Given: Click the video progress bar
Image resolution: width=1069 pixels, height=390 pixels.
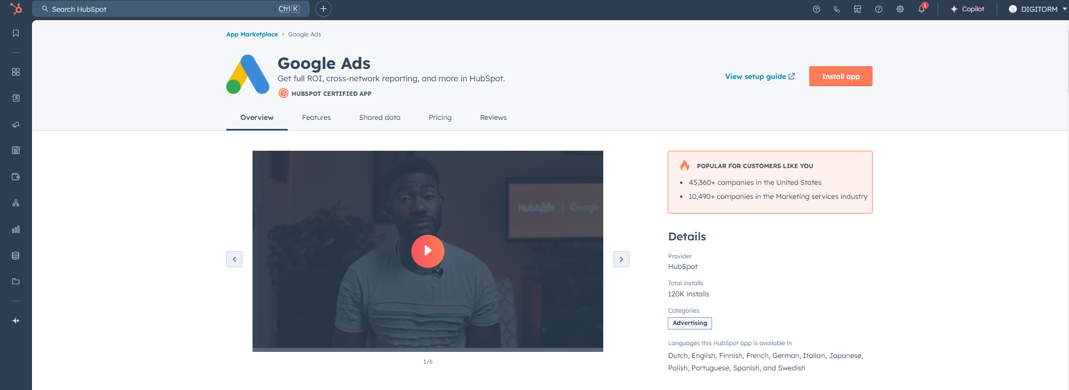Looking at the screenshot, I should tap(428, 350).
